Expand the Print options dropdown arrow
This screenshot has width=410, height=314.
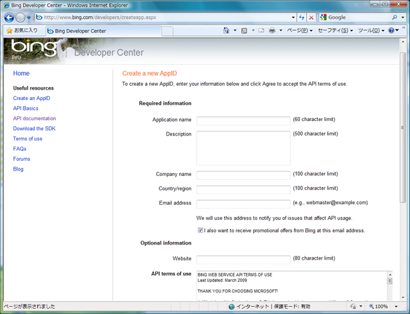pos(281,30)
